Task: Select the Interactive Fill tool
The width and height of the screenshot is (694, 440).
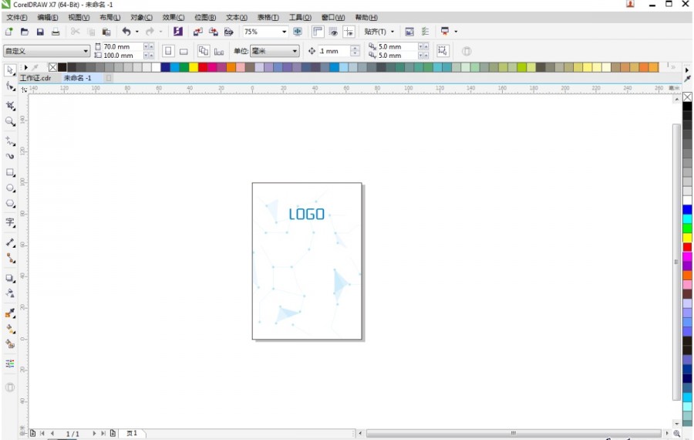Action: click(10, 328)
